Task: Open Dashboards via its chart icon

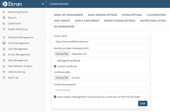Action: coord(4,23)
